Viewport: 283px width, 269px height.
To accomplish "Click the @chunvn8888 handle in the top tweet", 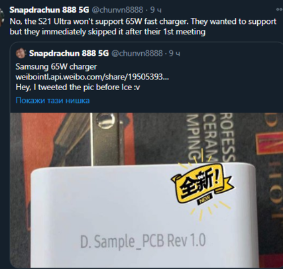I will point(117,10).
